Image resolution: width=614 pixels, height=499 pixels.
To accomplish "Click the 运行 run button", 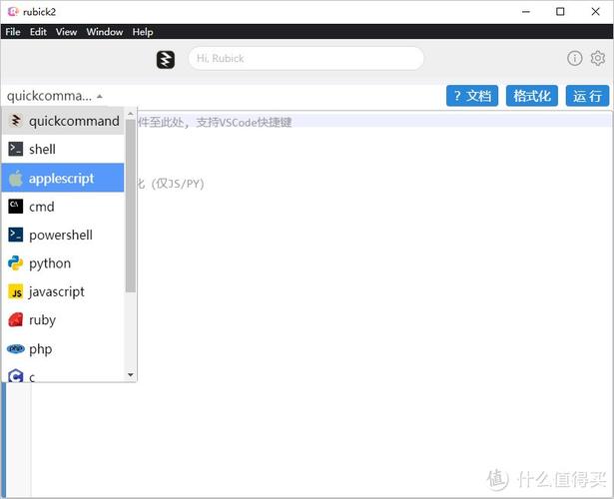I will tap(587, 96).
